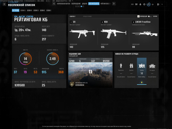Select Сезон 1 filter

pos(49,10)
